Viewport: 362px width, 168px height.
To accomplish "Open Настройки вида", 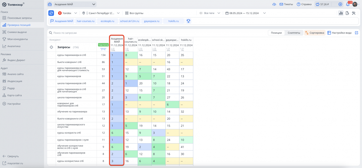I will pyautogui.click(x=339, y=33).
